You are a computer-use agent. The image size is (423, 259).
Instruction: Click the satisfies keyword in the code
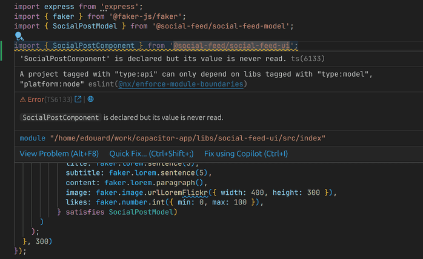coord(84,212)
